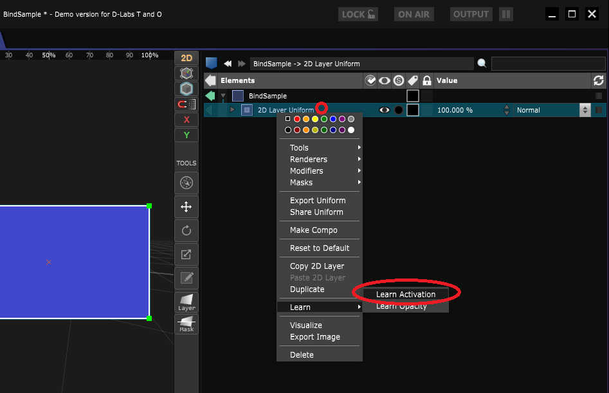Click the eye visibility column header

coord(385,80)
